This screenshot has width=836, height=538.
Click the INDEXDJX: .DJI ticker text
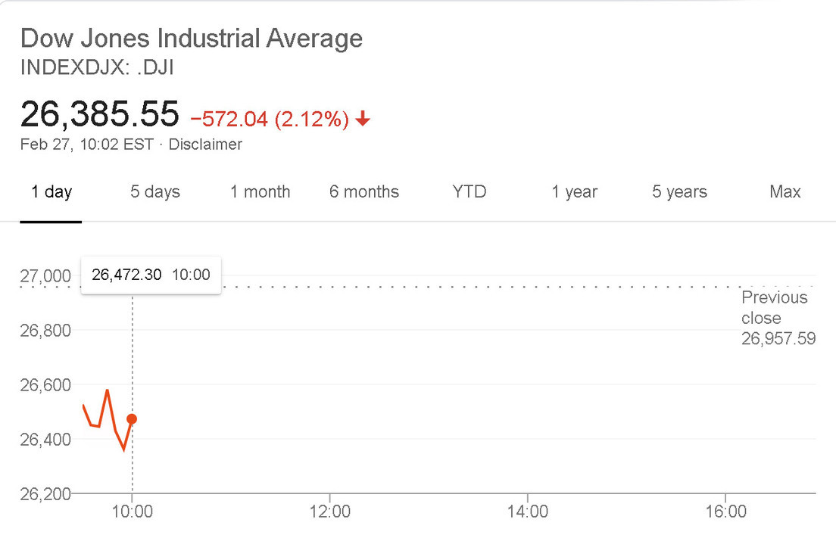pyautogui.click(x=98, y=67)
